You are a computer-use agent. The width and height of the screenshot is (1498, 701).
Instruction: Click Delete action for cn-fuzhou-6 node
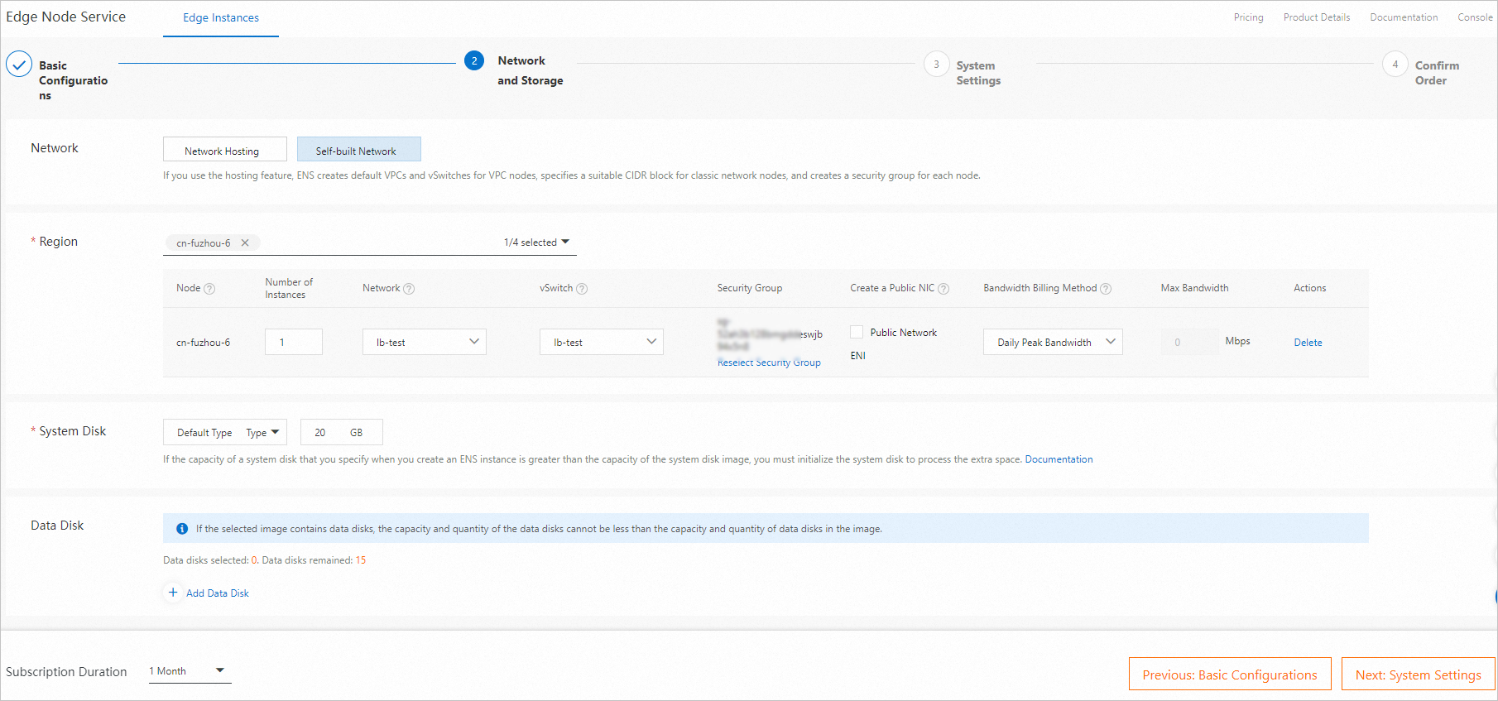pos(1308,343)
